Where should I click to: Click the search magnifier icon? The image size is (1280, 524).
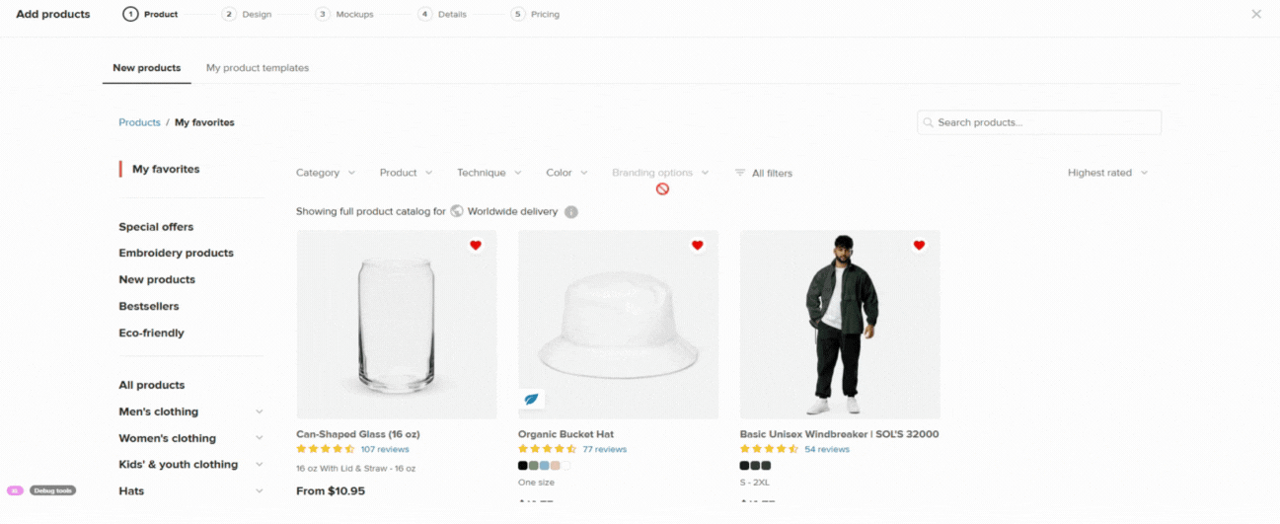[929, 122]
